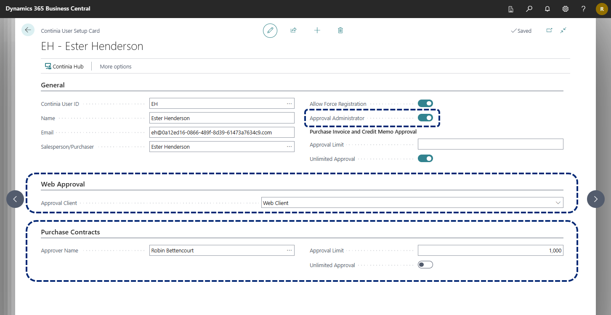Open the search magnifier in the top bar

pyautogui.click(x=529, y=9)
